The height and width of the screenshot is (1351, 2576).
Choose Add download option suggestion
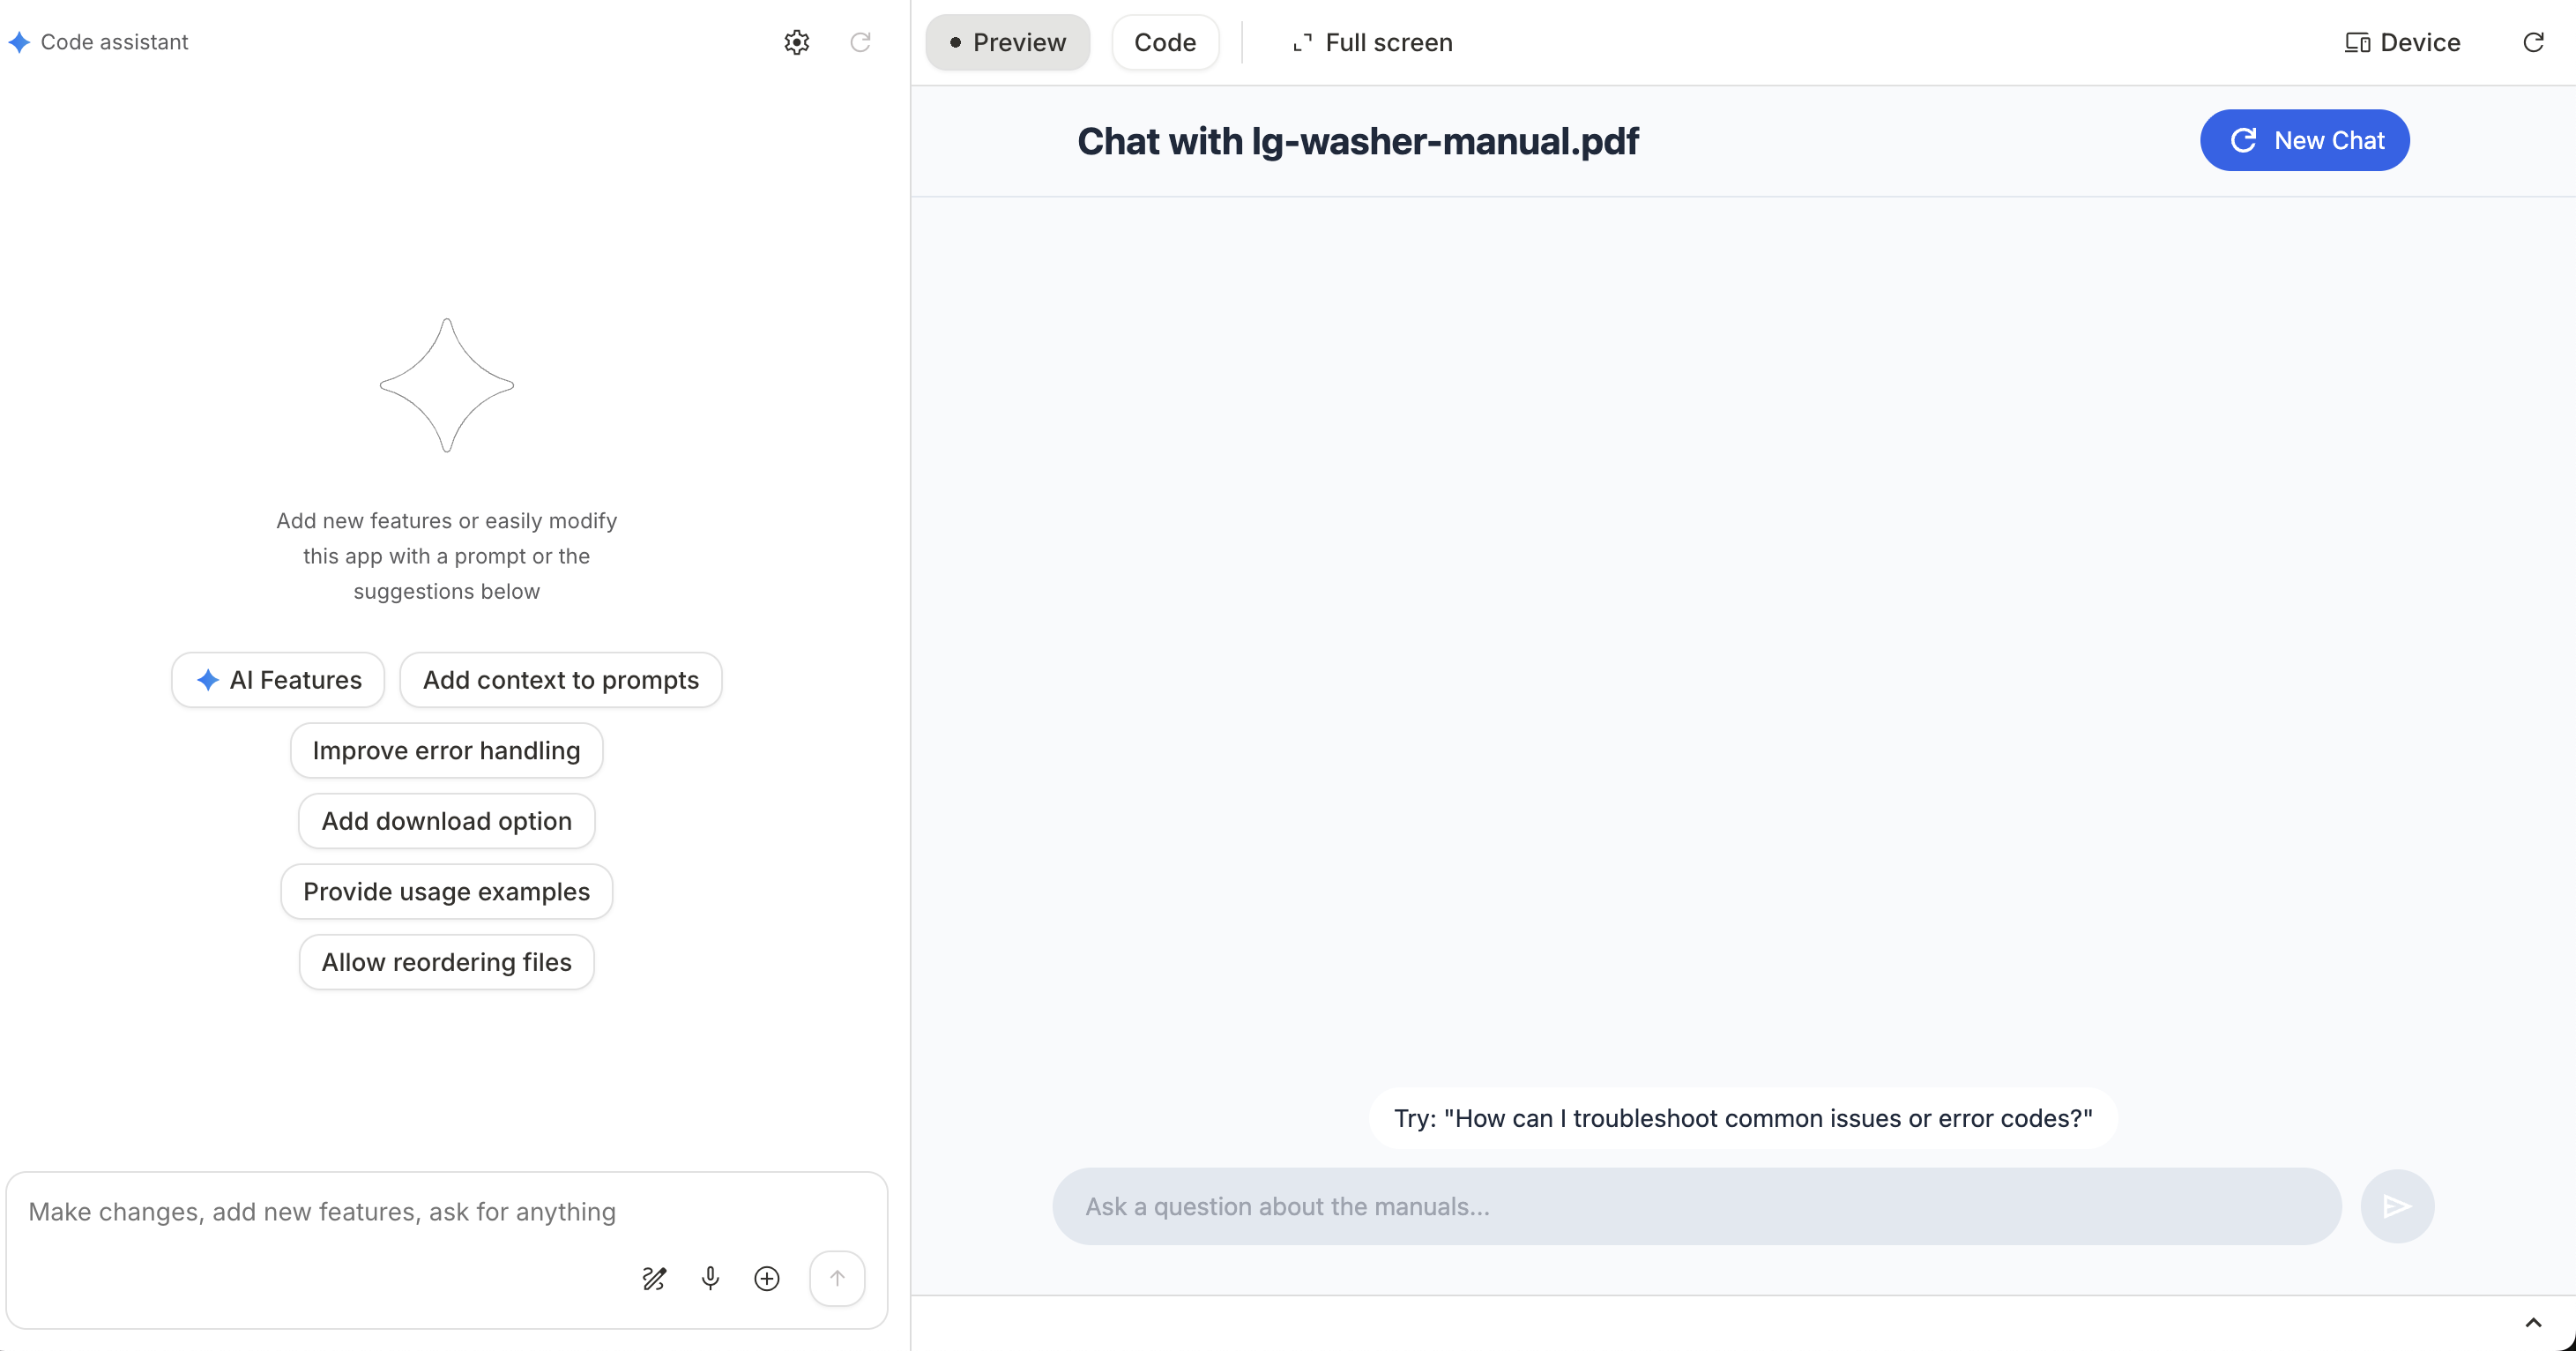click(x=446, y=820)
